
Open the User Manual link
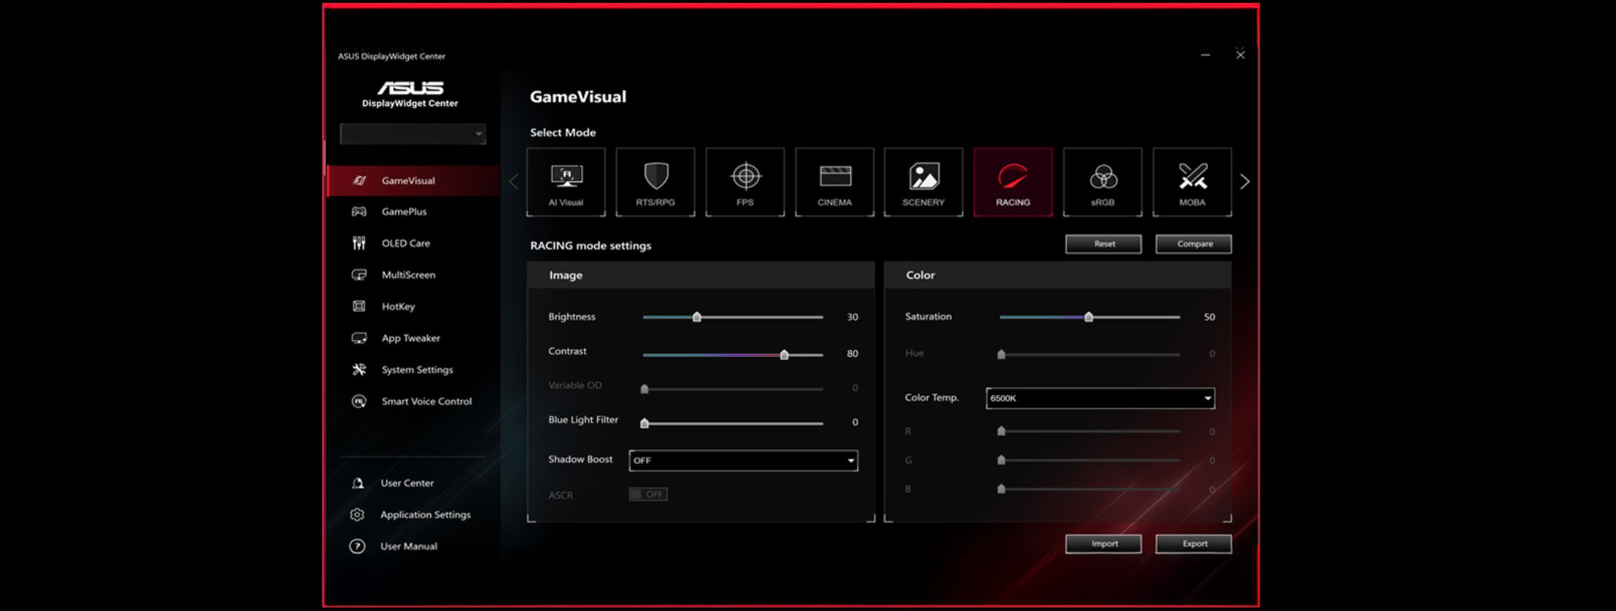(408, 547)
